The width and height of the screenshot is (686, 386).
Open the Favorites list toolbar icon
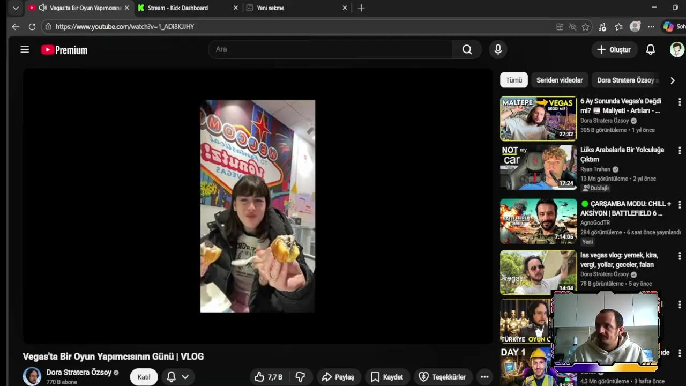click(619, 27)
